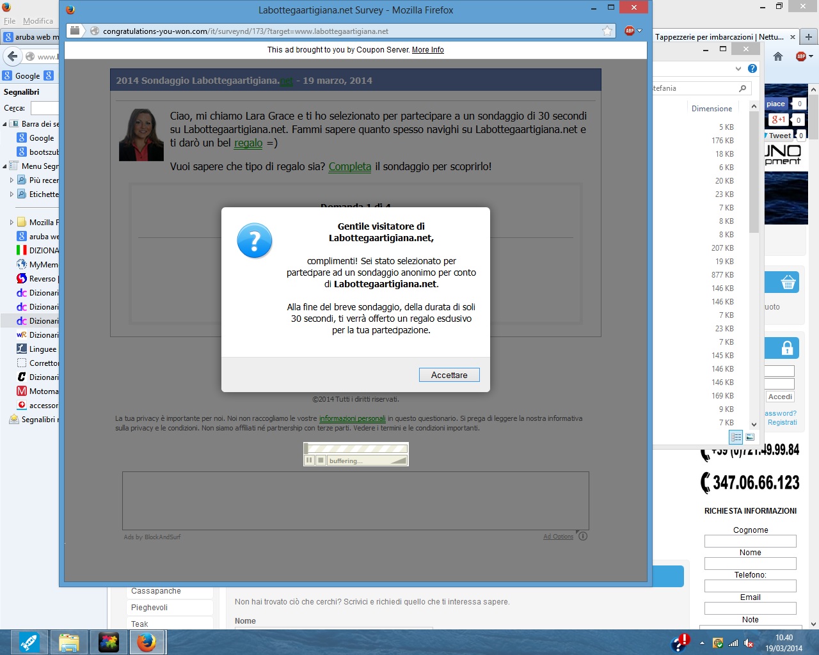Click the regalo link in the survey text
The width and height of the screenshot is (819, 655).
click(248, 143)
